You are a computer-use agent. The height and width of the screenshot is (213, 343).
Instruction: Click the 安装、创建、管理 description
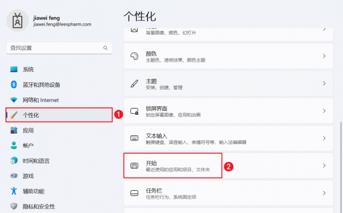pos(164,87)
